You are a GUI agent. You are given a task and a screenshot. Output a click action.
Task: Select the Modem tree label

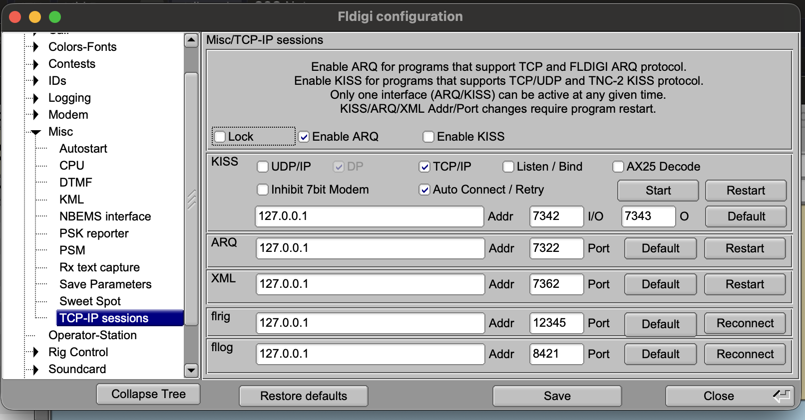tap(68, 115)
